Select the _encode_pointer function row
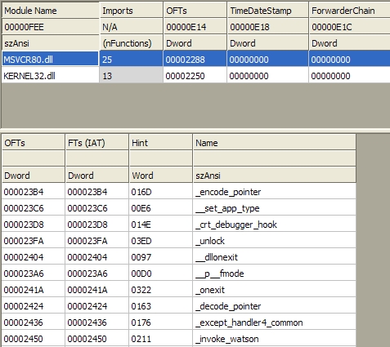390x347 pixels. click(x=179, y=192)
